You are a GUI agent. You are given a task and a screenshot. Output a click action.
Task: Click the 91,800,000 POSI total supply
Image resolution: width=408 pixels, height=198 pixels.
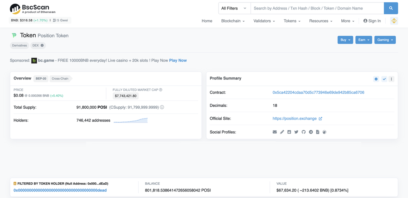[x=92, y=107]
